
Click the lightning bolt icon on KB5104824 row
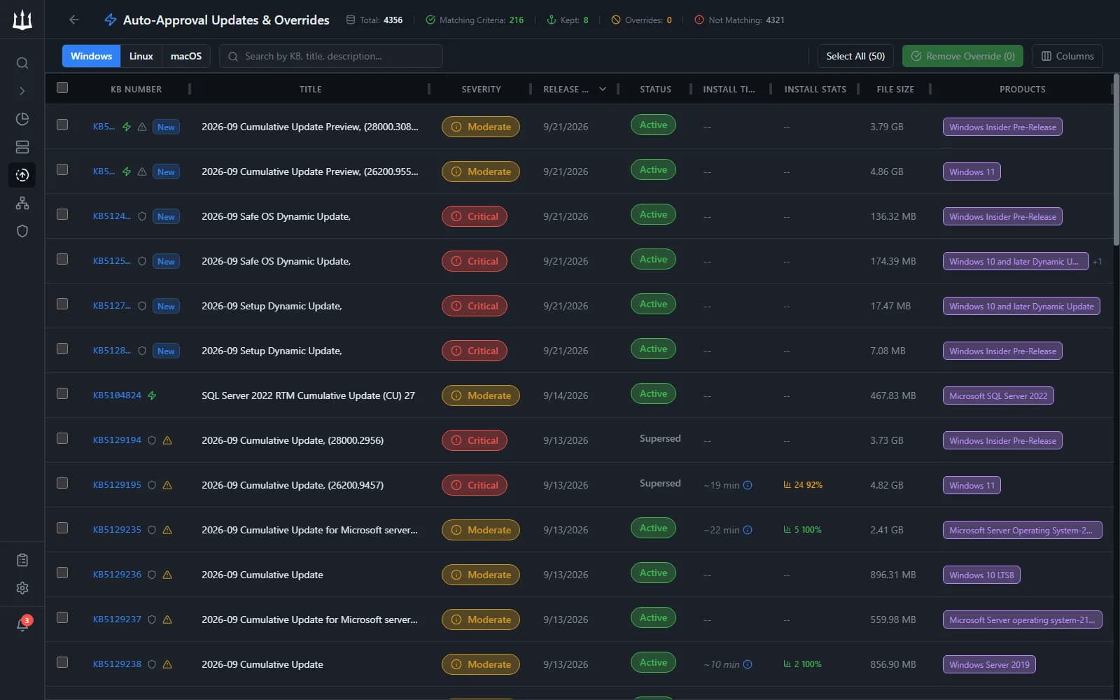coord(152,395)
